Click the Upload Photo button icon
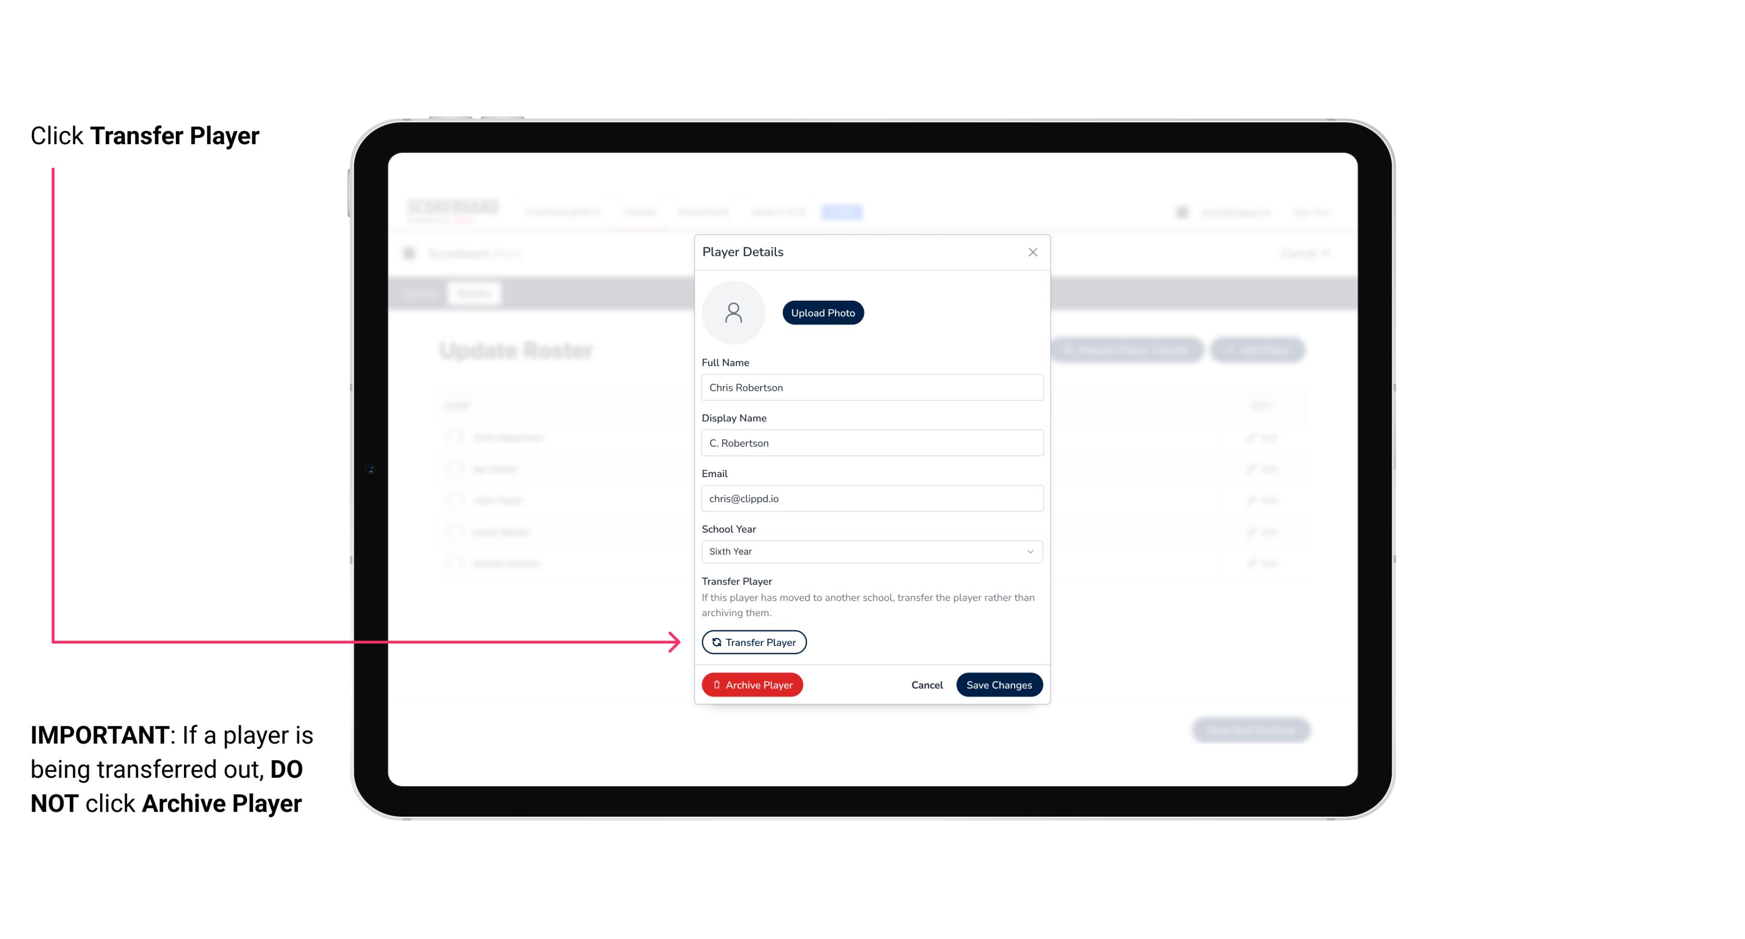Viewport: 1745px width, 939px height. pyautogui.click(x=822, y=312)
